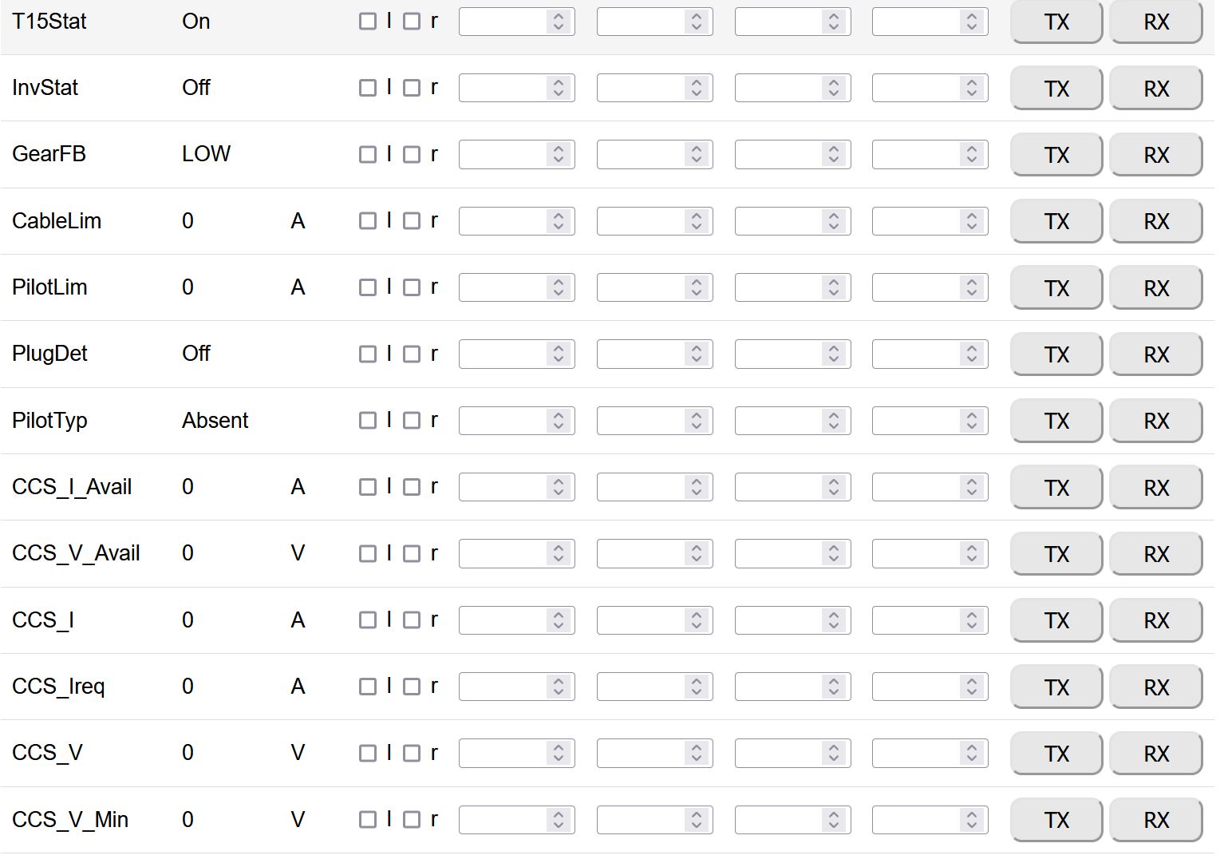
Task: Decrease the second spinner value for PilotLim
Action: (697, 293)
